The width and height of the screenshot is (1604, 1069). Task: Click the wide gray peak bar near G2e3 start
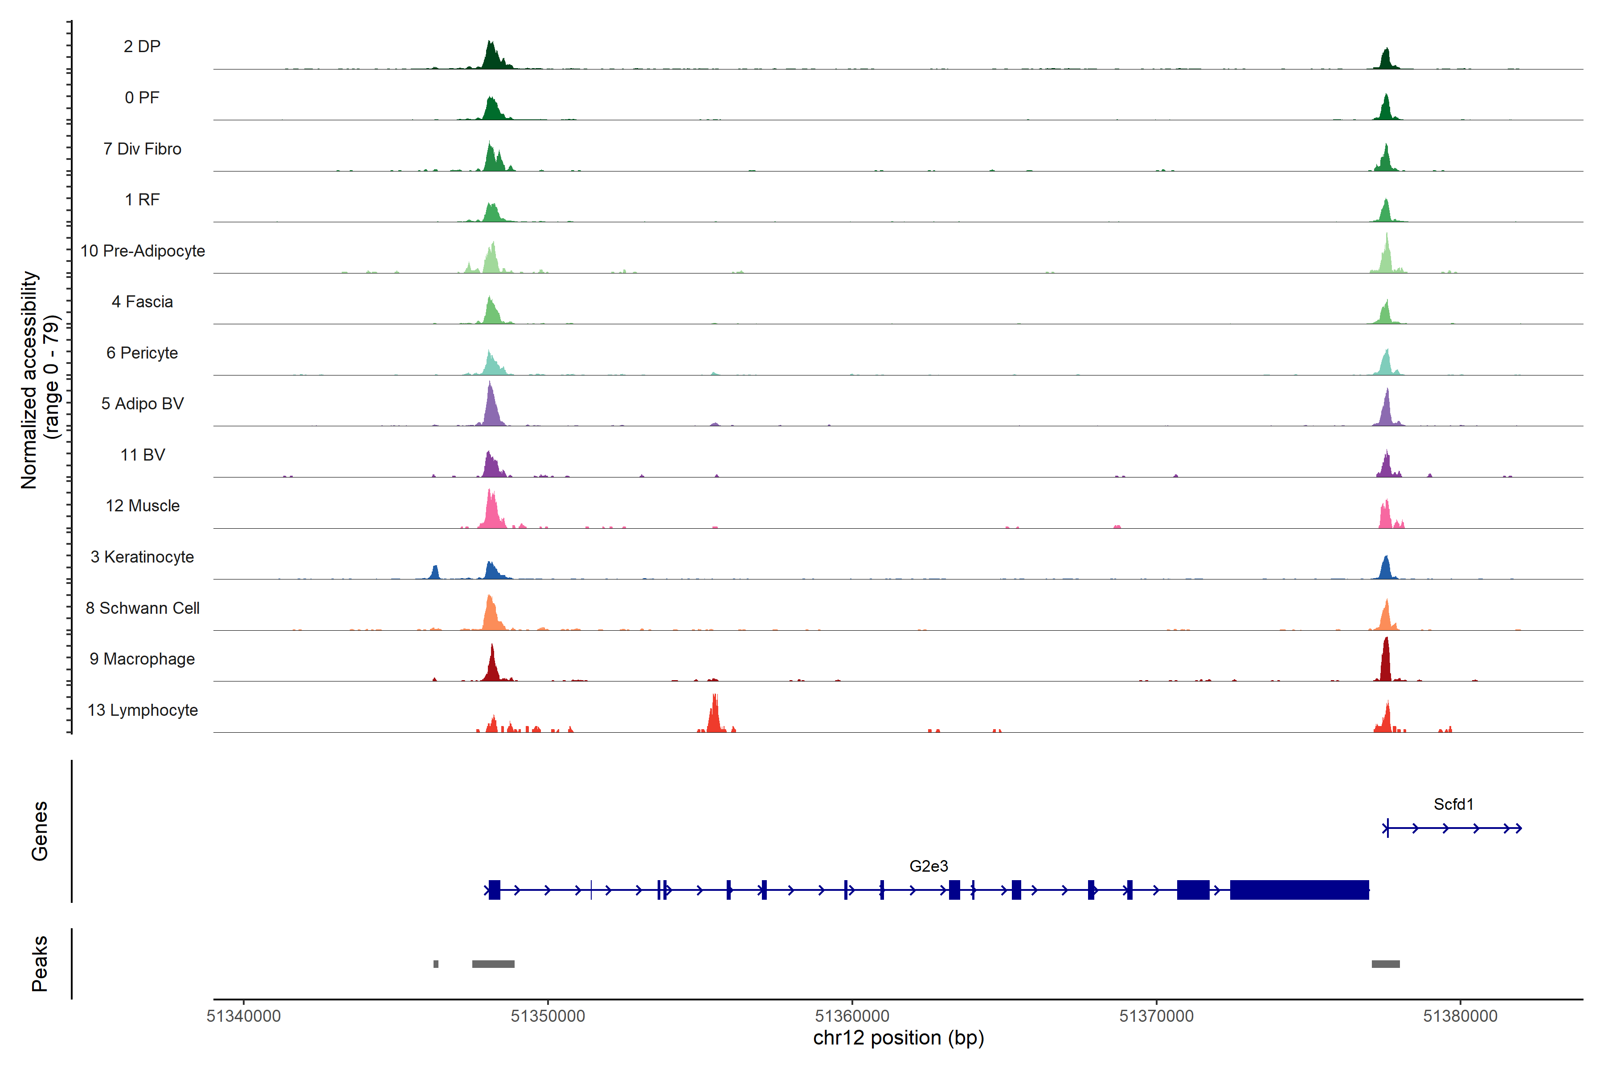pyautogui.click(x=493, y=964)
